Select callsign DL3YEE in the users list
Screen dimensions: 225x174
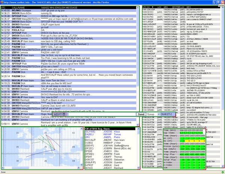(x=90, y=132)
